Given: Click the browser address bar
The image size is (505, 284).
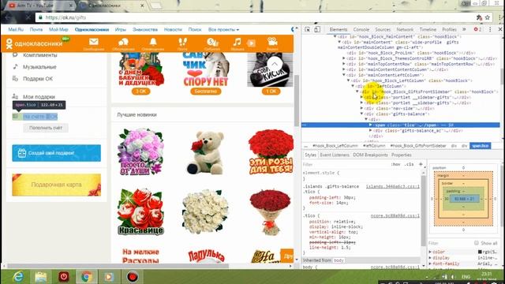Looking at the screenshot, I should (x=254, y=17).
